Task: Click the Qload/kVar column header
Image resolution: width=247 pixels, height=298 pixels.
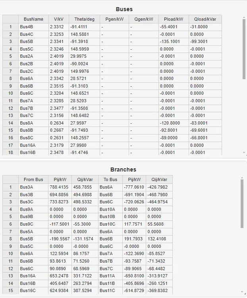Action: pos(205,19)
